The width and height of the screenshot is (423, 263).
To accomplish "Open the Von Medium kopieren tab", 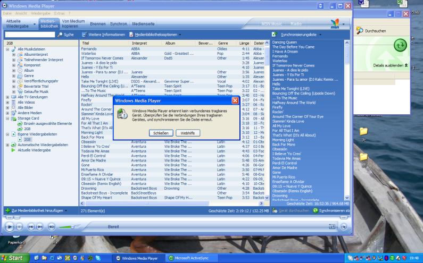I will point(73,24).
